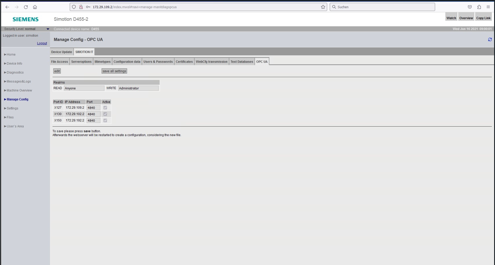The image size is (495, 265).
Task: Click the shield tracking protection icon
Action: [x=74, y=7]
